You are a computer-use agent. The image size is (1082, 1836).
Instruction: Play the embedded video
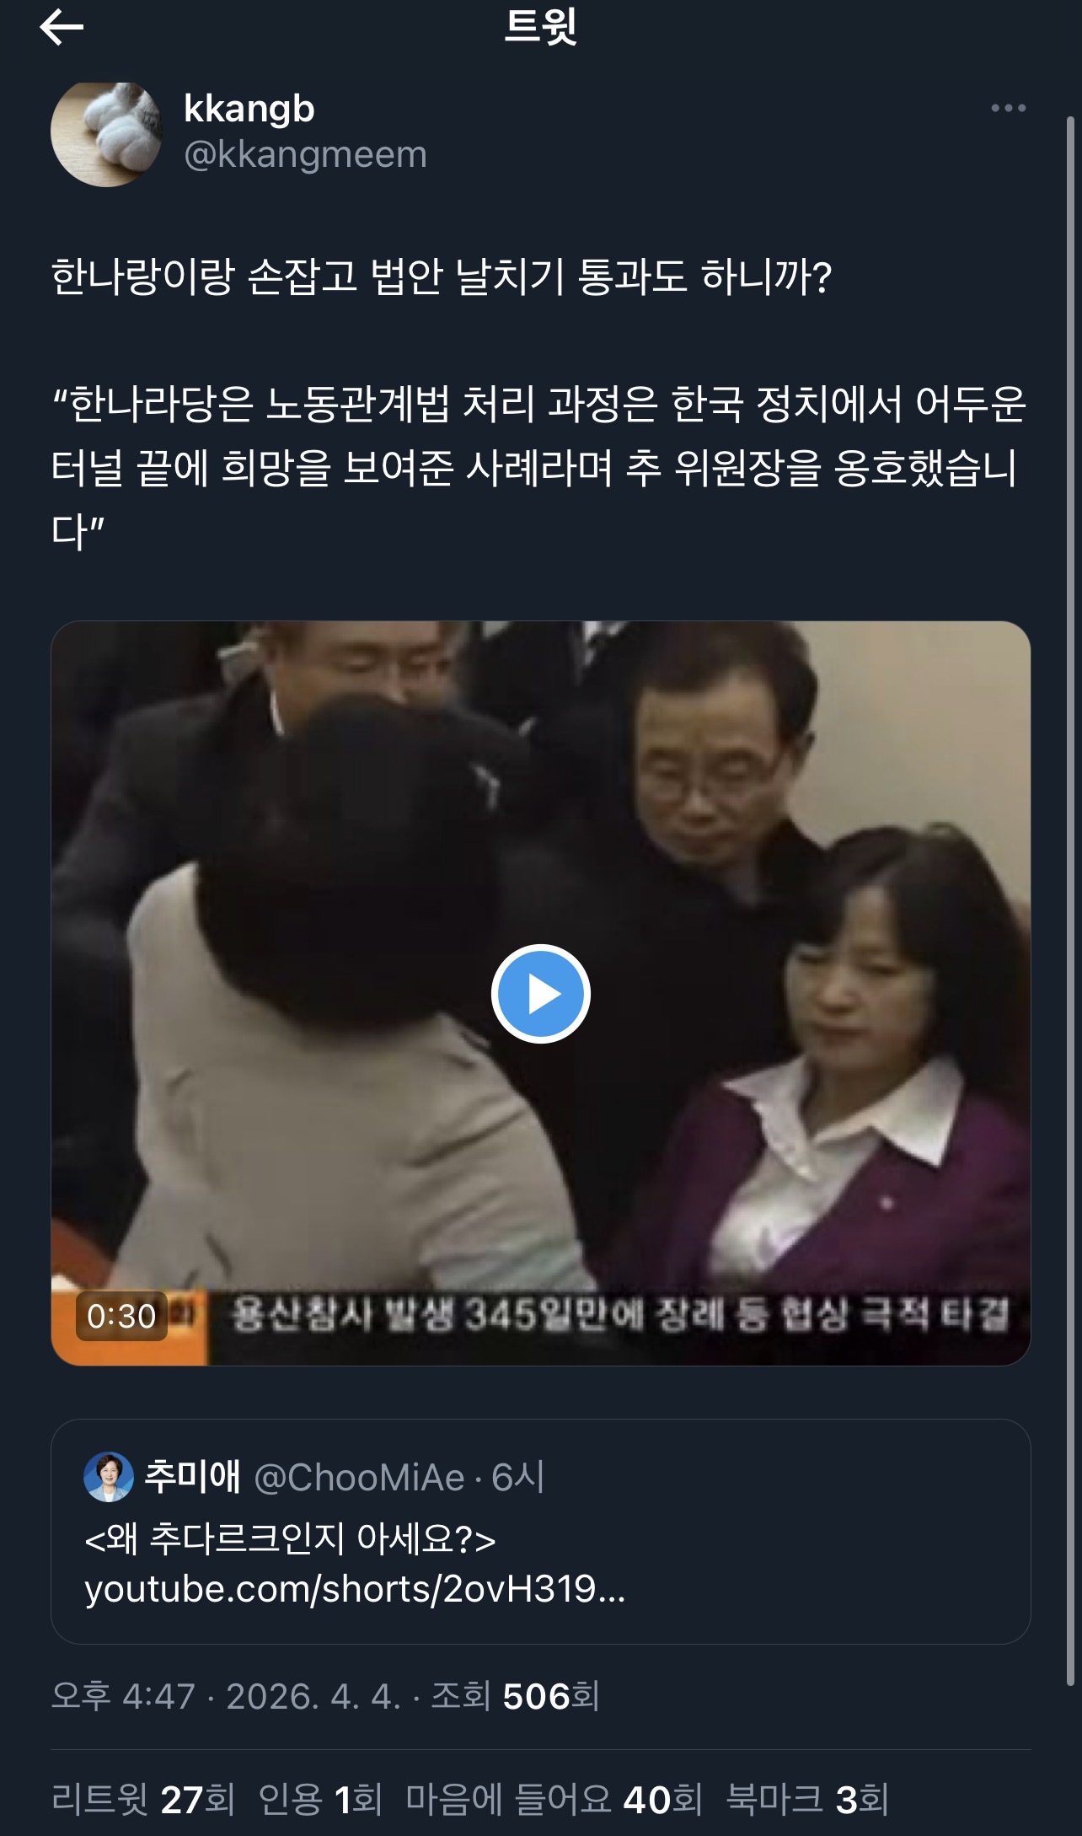541,994
